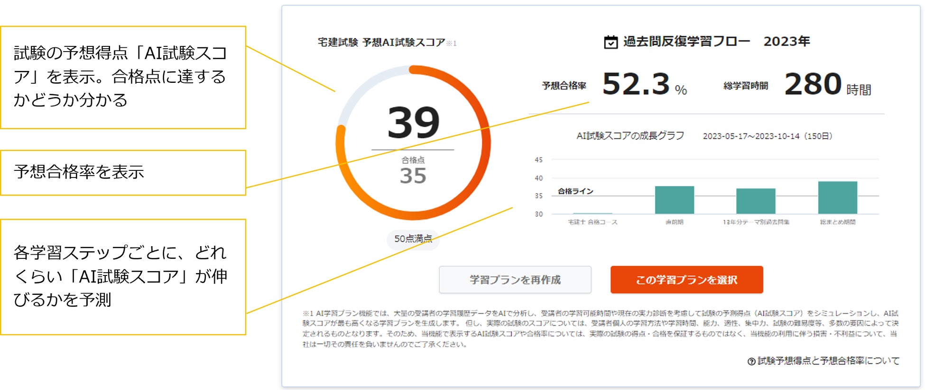The image size is (925, 390).
Task: Click the 13年分テーマ別過去問集 axis label
Action: (x=756, y=222)
